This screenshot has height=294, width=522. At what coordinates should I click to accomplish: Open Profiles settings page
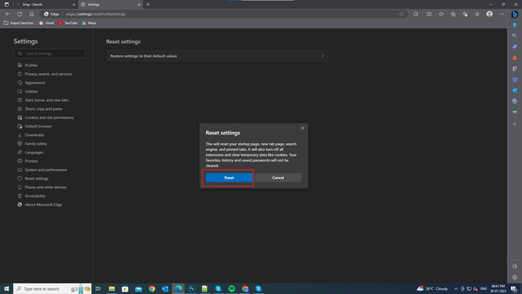coord(31,65)
